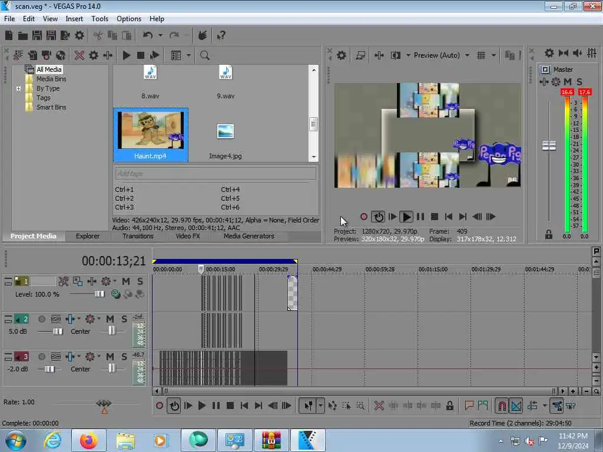Open video preview properties gear
The width and height of the screenshot is (603, 452).
[x=341, y=55]
